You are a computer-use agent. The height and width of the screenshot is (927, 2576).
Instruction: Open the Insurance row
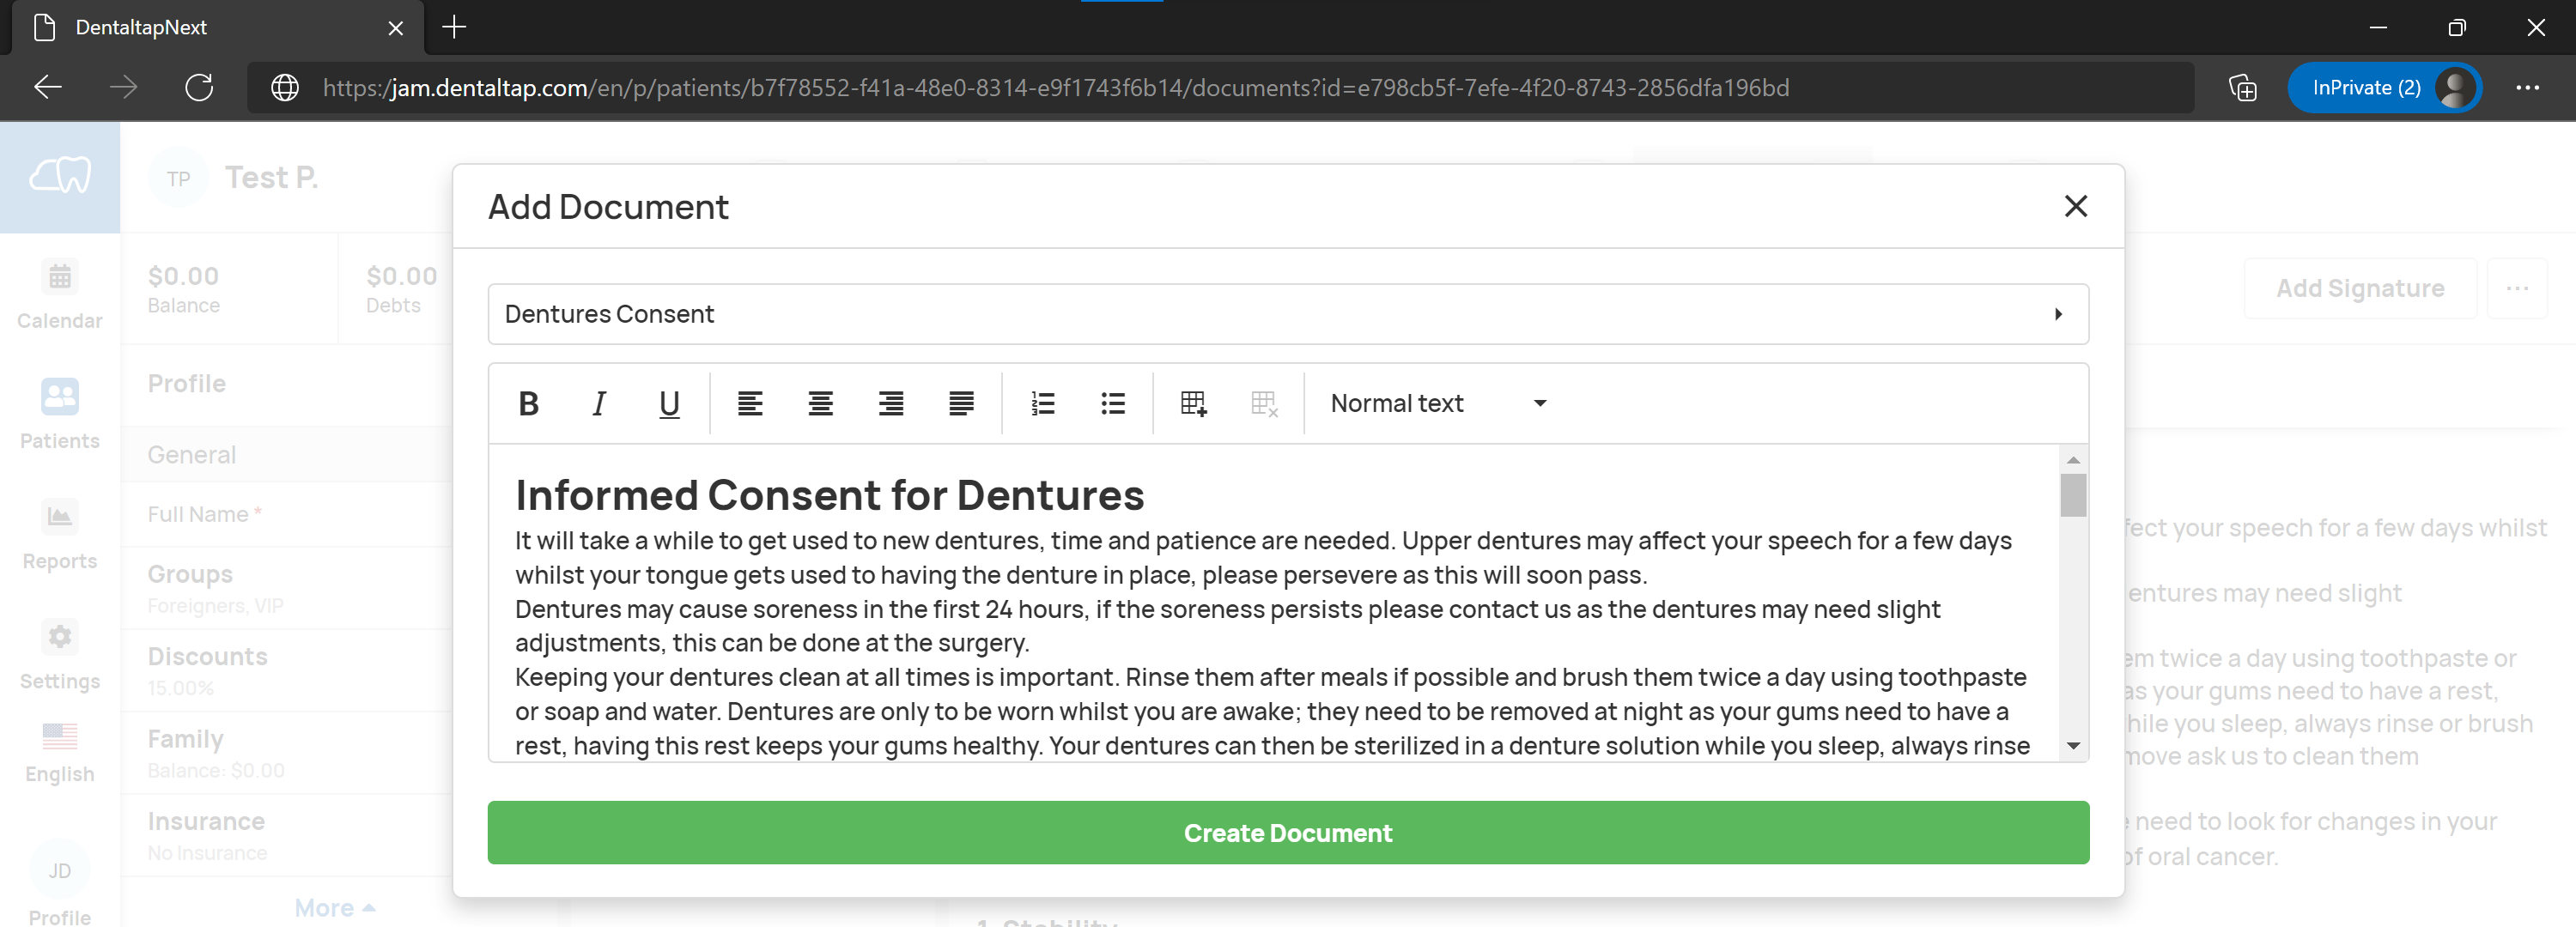pyautogui.click(x=286, y=835)
